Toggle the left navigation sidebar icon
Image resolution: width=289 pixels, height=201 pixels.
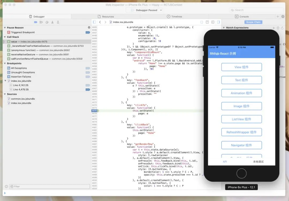pyautogui.click(x=94, y=22)
